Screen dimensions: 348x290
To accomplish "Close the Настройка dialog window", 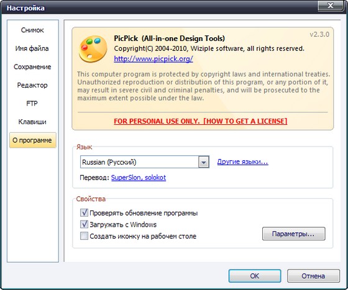I will 331,6.
